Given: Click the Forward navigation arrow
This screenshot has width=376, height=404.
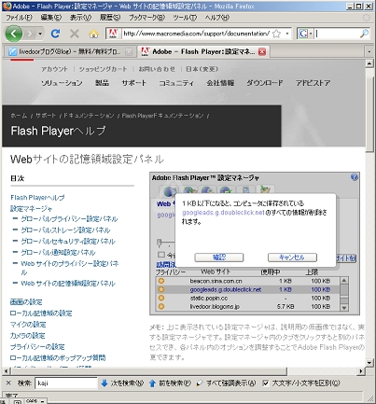Looking at the screenshot, I should pyautogui.click(x=29, y=34).
